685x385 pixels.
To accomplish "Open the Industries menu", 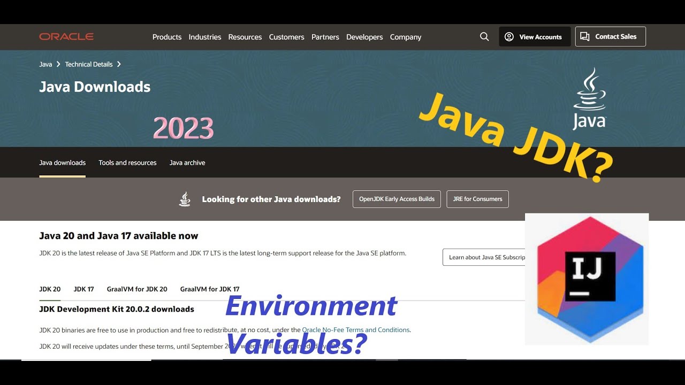I will pyautogui.click(x=205, y=37).
